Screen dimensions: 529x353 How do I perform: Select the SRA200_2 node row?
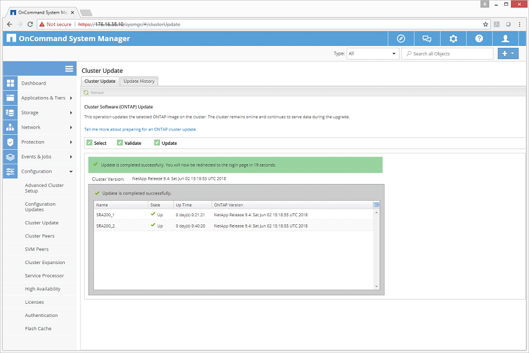pos(233,226)
